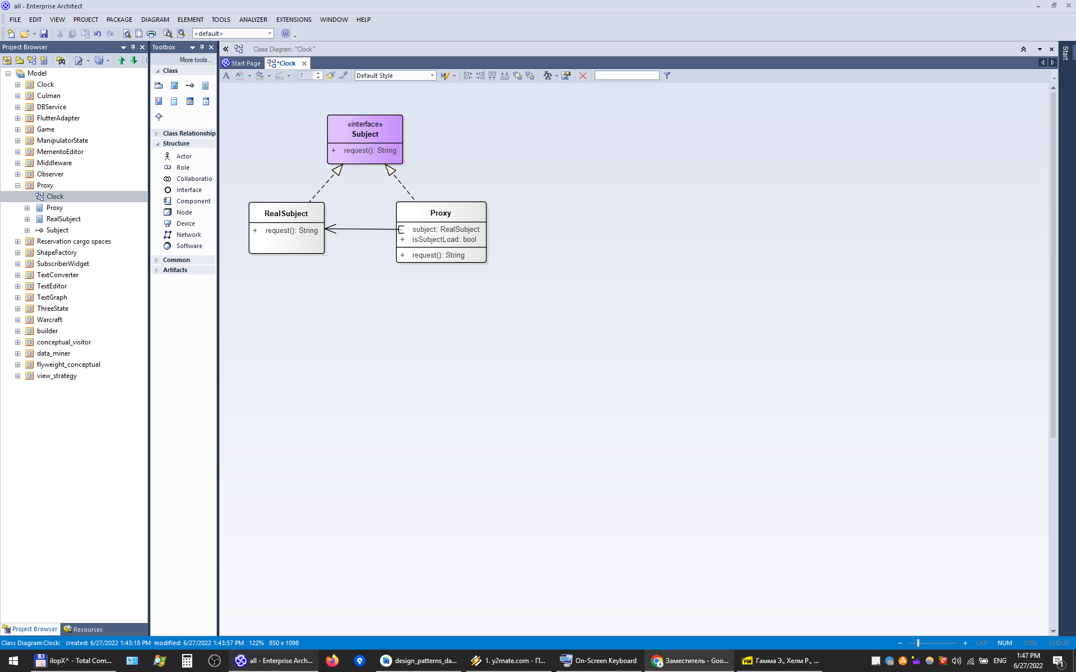Screen dimensions: 1076x672
Task: Adjust the zoom slider in status bar
Action: 918,643
